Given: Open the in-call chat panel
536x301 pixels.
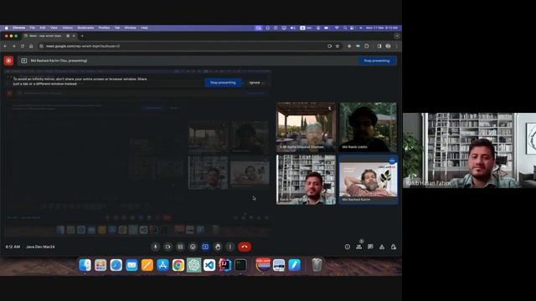Looking at the screenshot, I should 370,247.
